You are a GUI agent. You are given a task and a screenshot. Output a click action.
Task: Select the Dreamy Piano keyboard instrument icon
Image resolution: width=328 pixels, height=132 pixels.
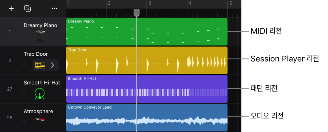pyautogui.click(x=40, y=36)
